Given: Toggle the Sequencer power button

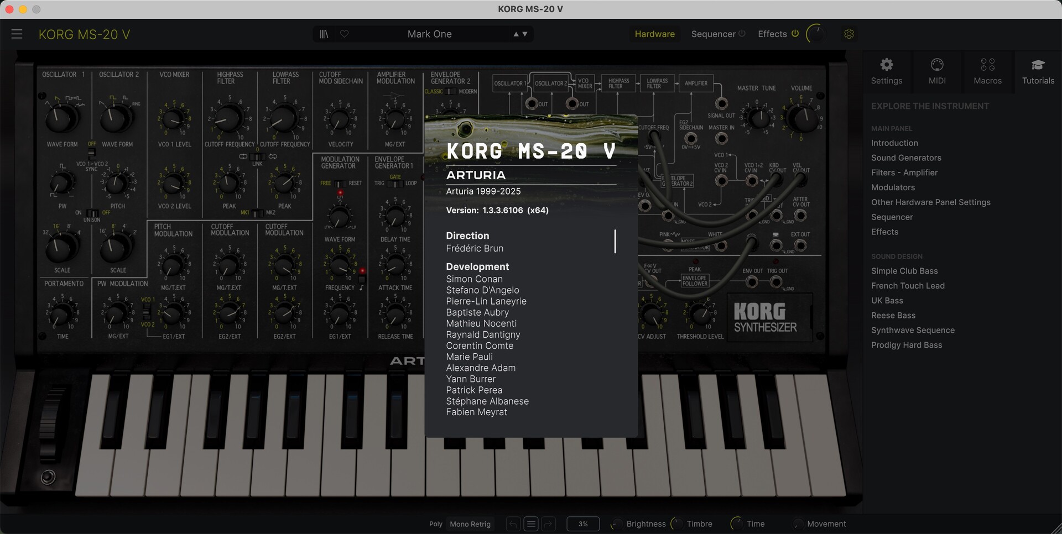Looking at the screenshot, I should (x=742, y=34).
